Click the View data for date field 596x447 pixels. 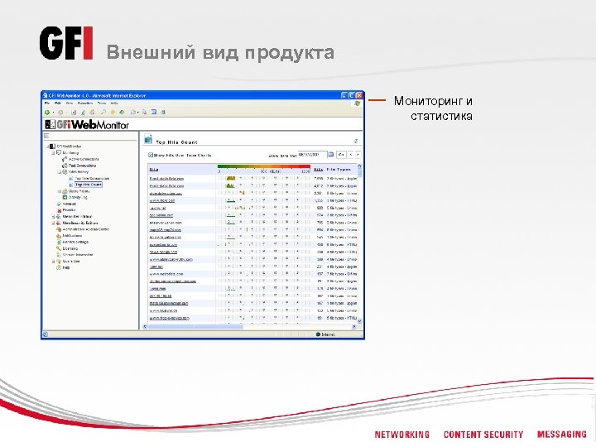[x=312, y=155]
